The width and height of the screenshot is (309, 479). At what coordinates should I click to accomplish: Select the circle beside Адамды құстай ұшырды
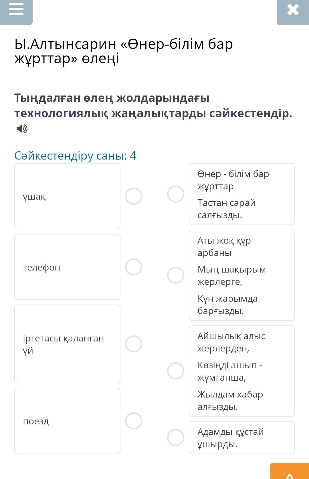click(176, 437)
